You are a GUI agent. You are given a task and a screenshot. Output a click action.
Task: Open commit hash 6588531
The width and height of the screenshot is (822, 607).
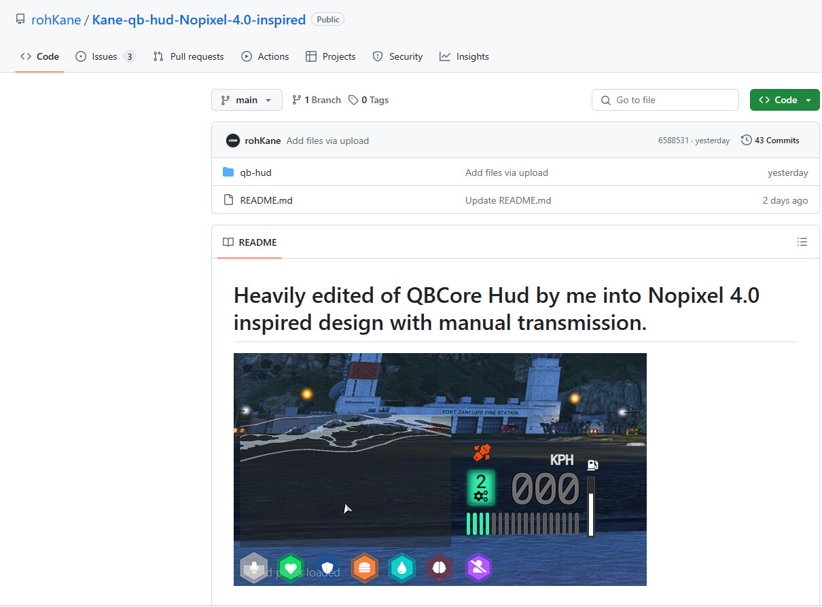(x=673, y=141)
